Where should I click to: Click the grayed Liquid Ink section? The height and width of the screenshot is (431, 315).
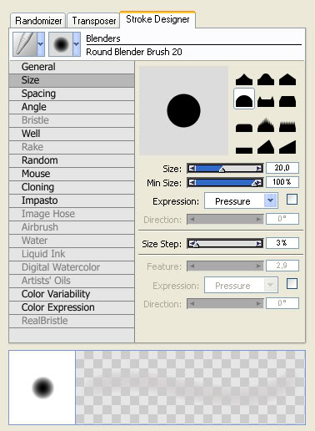point(72,254)
